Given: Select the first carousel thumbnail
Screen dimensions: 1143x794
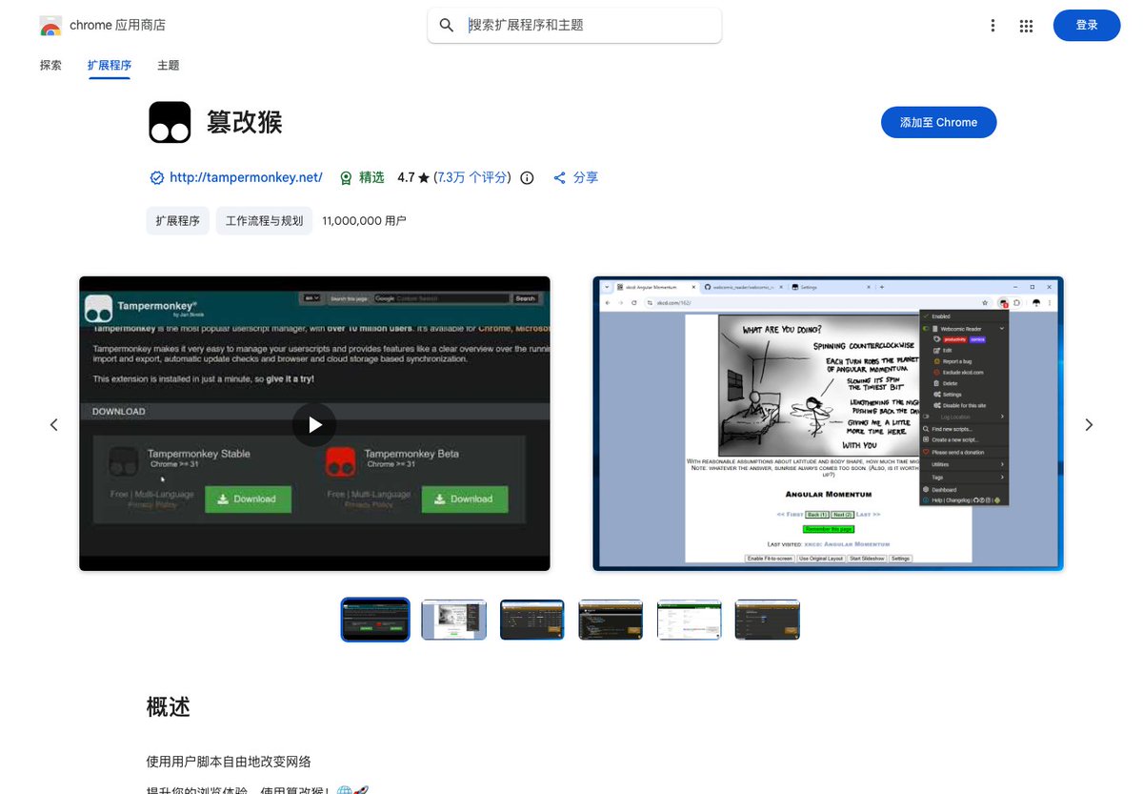Looking at the screenshot, I should tap(375, 620).
